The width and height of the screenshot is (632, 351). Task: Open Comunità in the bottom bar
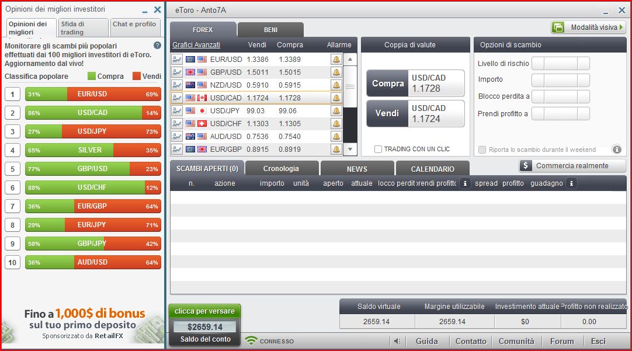tap(516, 341)
